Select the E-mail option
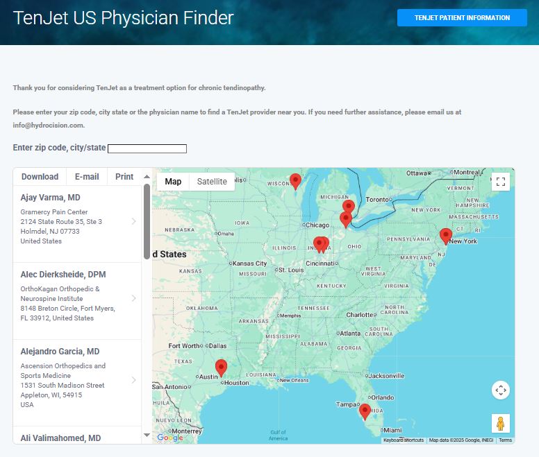This screenshot has width=539, height=457. [x=87, y=177]
